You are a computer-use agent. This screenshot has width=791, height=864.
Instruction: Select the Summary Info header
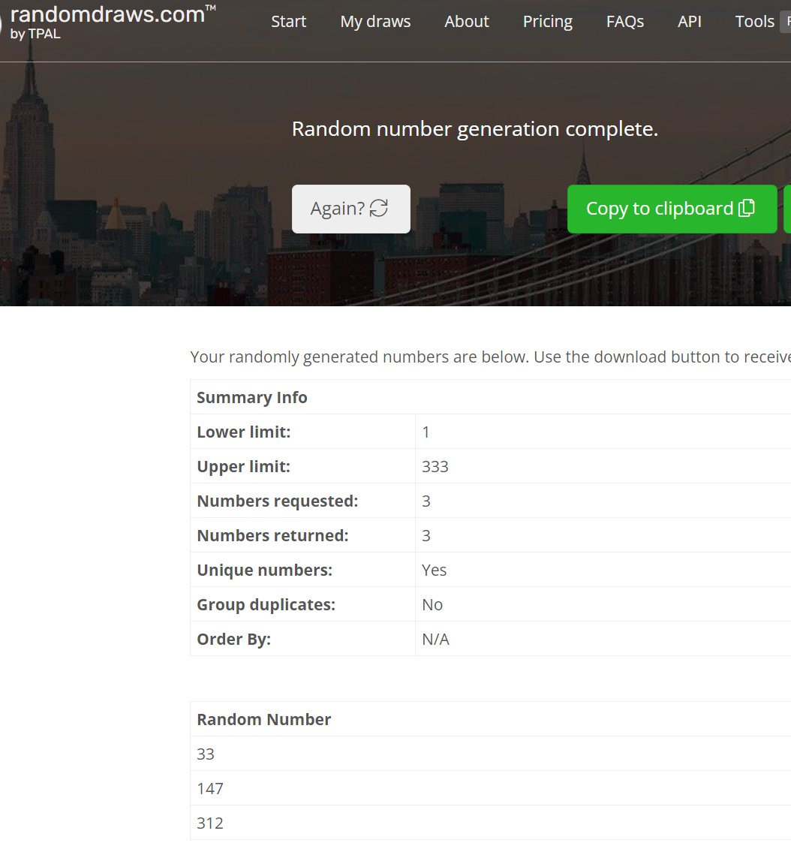click(251, 397)
